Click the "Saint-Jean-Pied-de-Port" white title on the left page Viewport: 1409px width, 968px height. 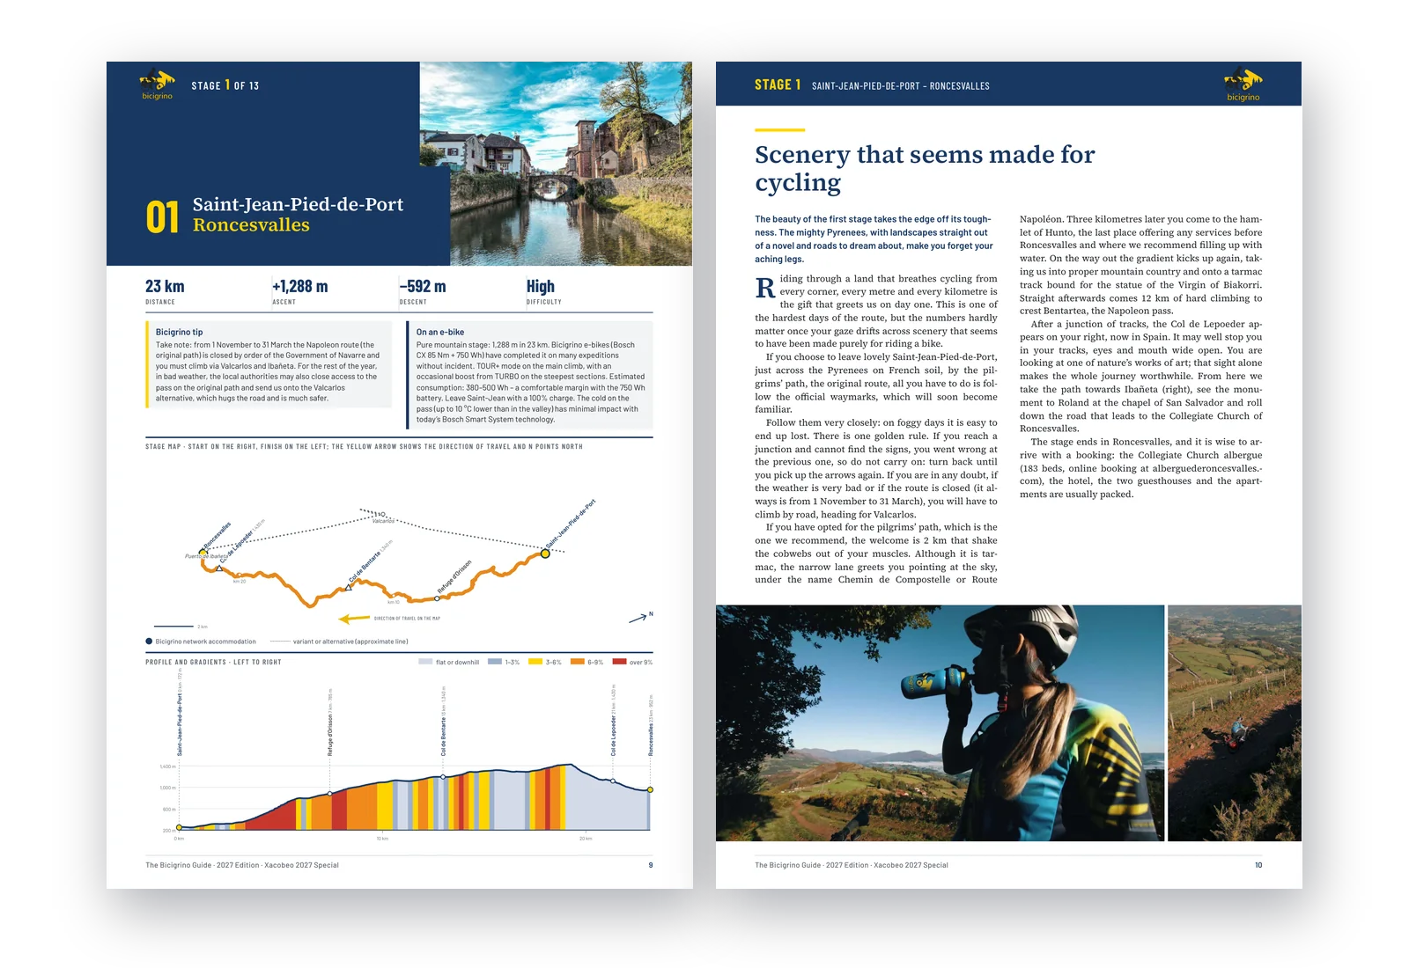point(299,204)
